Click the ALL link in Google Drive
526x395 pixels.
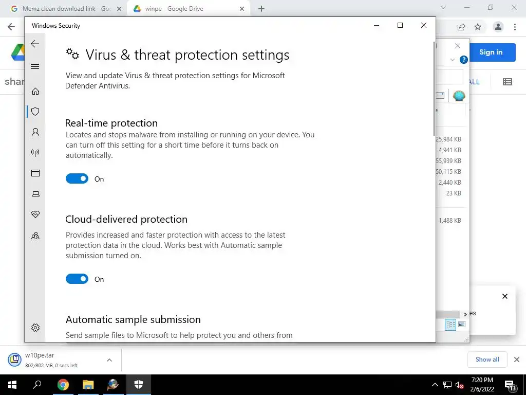coord(474,82)
